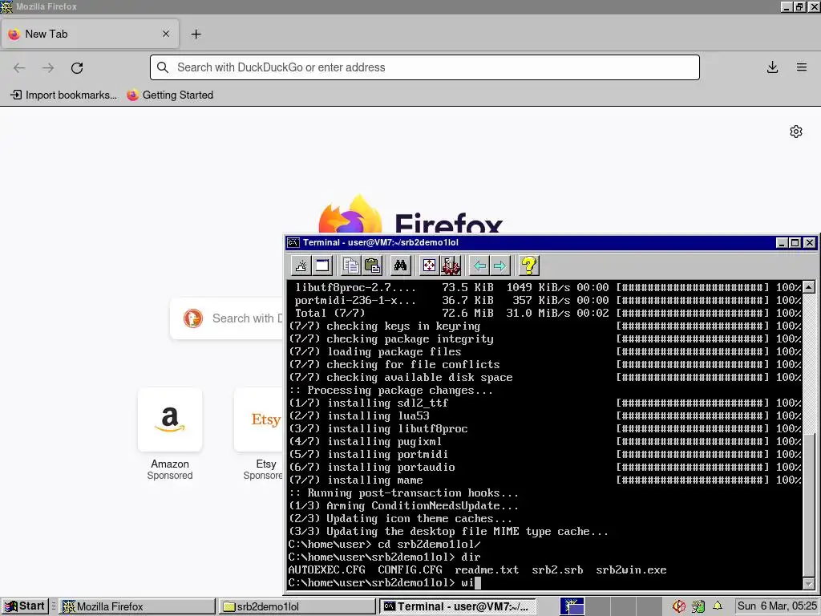Click Import bookmarks in the toolbar
This screenshot has width=821, height=616.
tap(64, 95)
